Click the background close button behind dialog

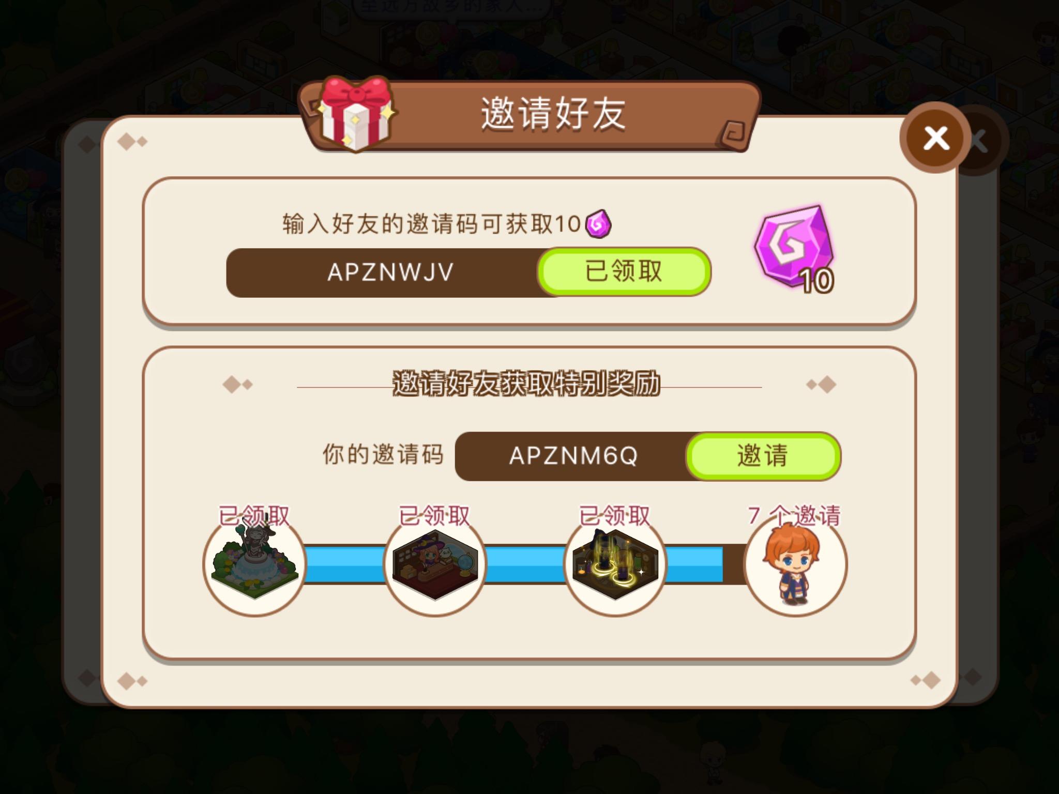[x=979, y=141]
